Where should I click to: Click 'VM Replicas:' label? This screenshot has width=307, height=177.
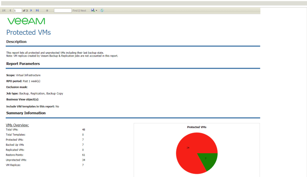point(13,165)
